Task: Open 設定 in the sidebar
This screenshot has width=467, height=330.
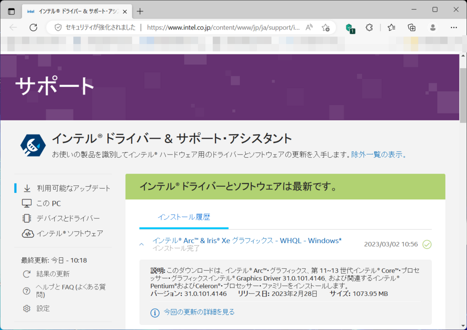Action: pos(43,308)
